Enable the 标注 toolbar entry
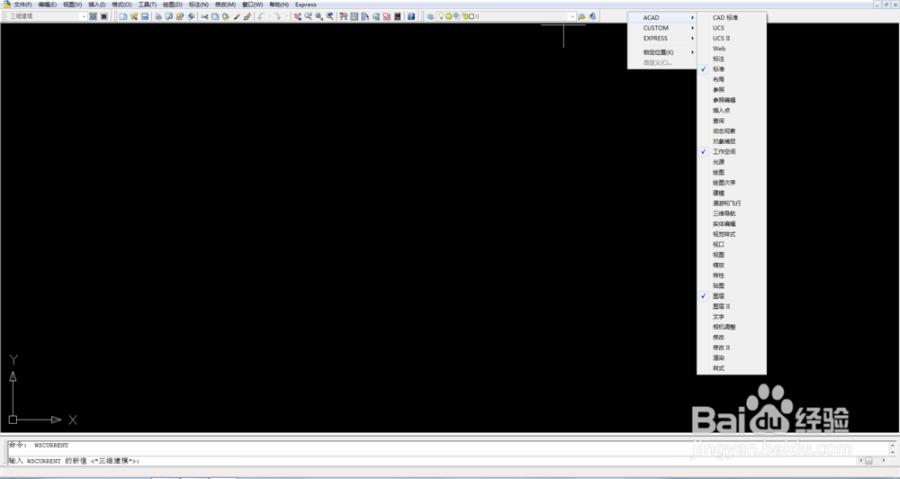 (731, 59)
